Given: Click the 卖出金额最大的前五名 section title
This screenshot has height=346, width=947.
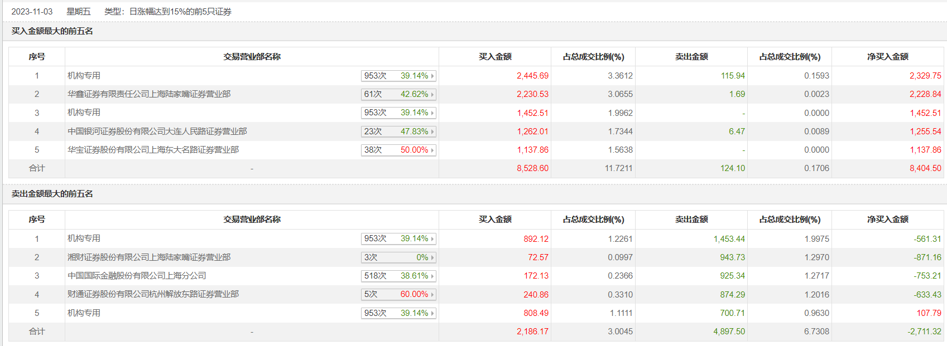Looking at the screenshot, I should tap(52, 194).
